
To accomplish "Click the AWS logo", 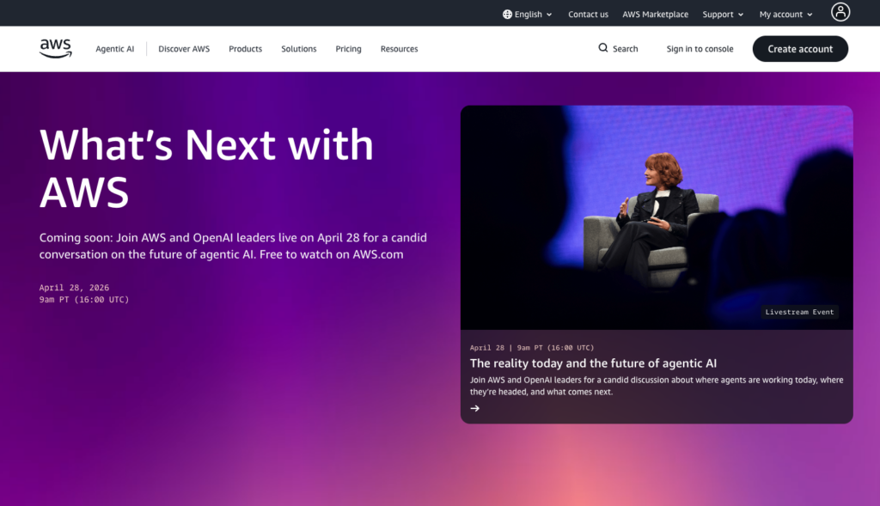I will pos(56,48).
